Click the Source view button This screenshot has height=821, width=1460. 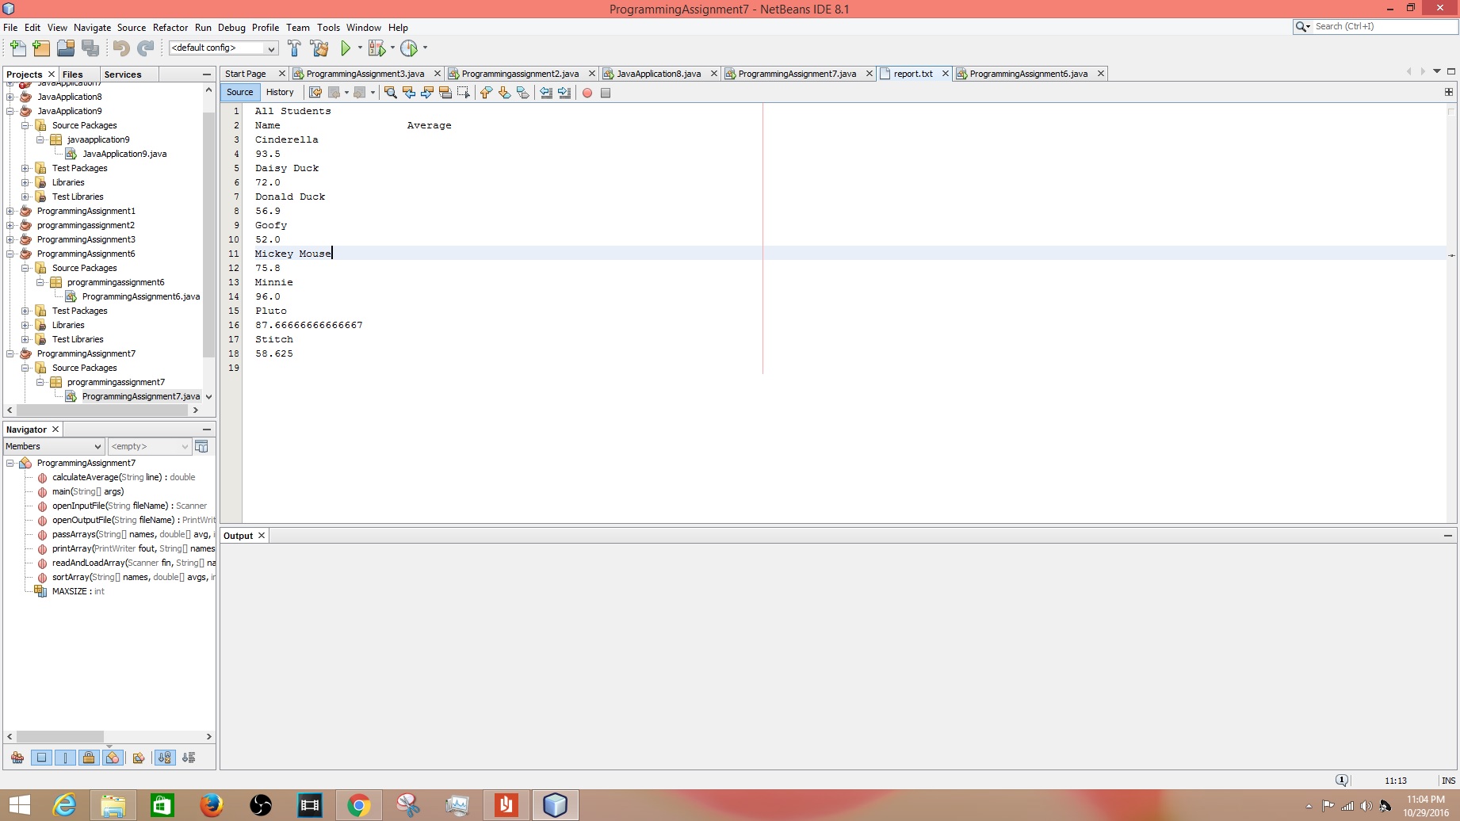240,93
